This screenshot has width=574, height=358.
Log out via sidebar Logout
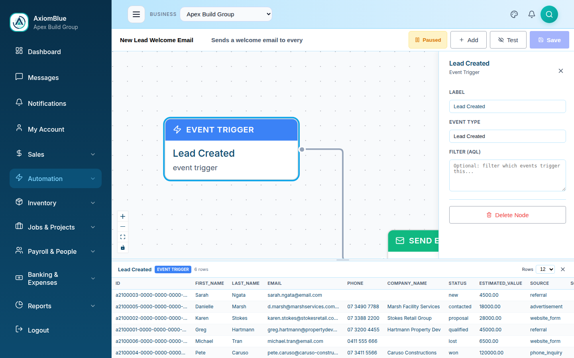click(55, 330)
